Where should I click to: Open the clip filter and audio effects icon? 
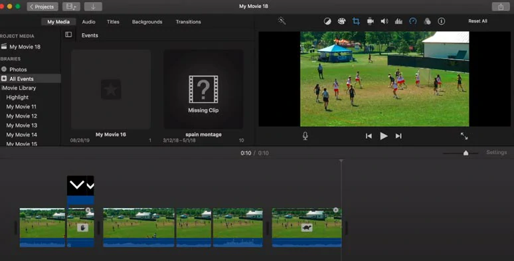pyautogui.click(x=427, y=21)
